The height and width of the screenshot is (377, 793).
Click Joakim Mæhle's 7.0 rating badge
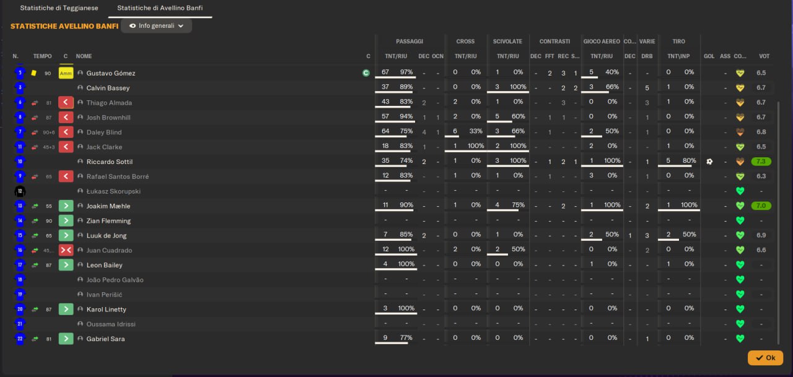click(x=761, y=206)
